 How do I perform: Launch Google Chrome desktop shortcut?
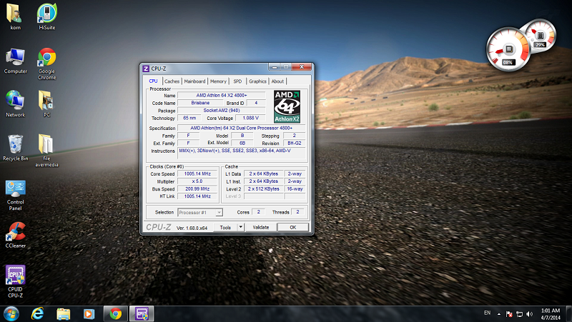(x=46, y=64)
